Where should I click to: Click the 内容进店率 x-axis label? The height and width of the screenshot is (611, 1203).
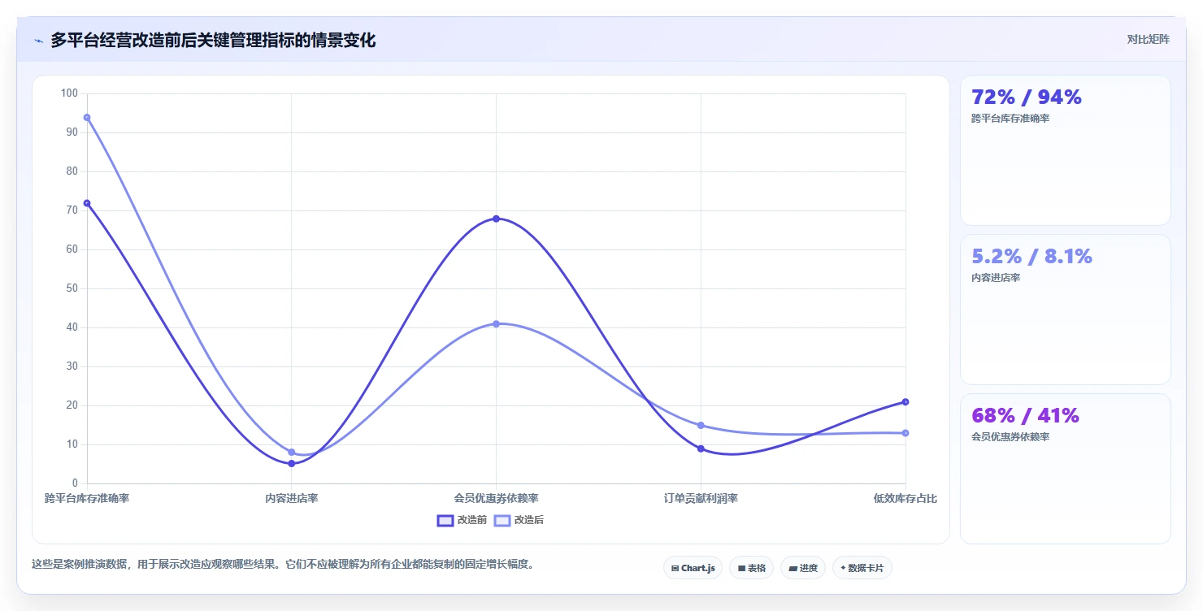(291, 498)
